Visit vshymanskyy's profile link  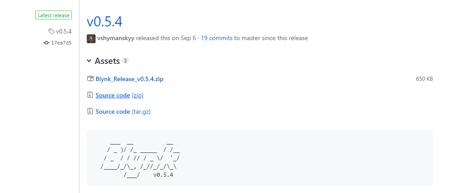point(115,38)
